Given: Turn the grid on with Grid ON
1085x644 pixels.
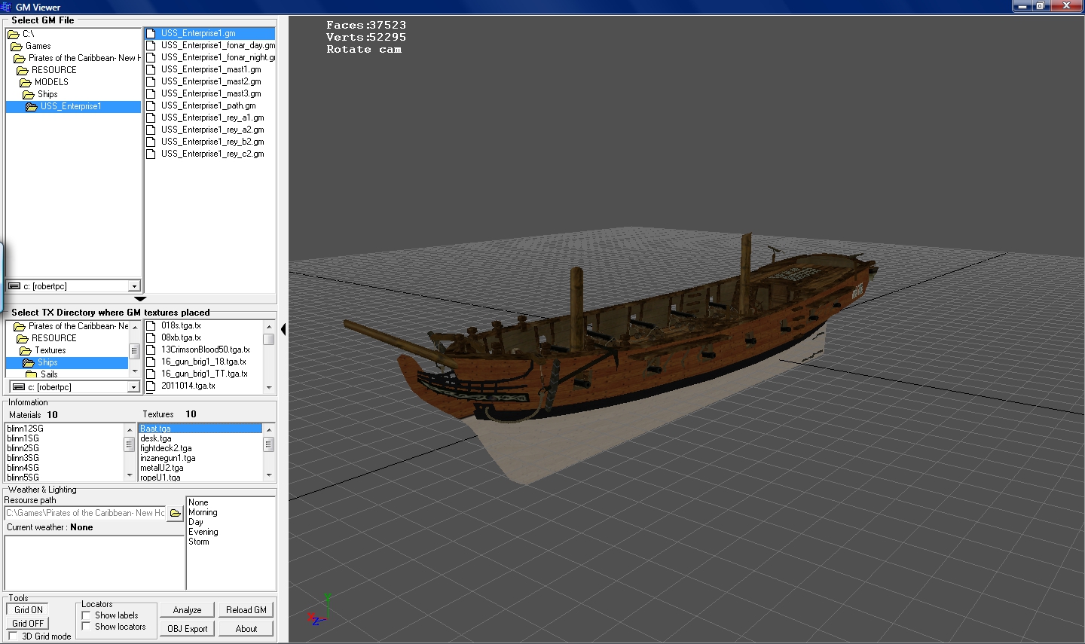Looking at the screenshot, I should pos(29,610).
